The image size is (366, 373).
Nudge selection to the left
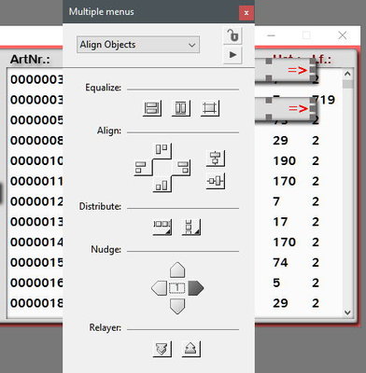click(159, 288)
